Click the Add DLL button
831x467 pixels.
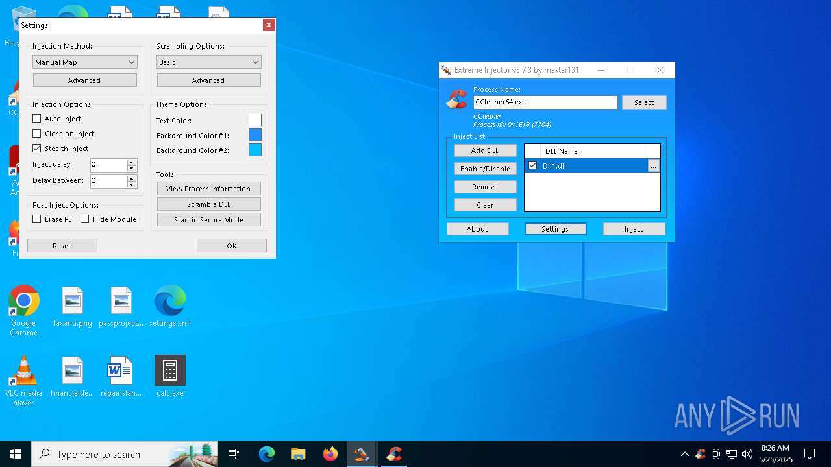point(485,150)
